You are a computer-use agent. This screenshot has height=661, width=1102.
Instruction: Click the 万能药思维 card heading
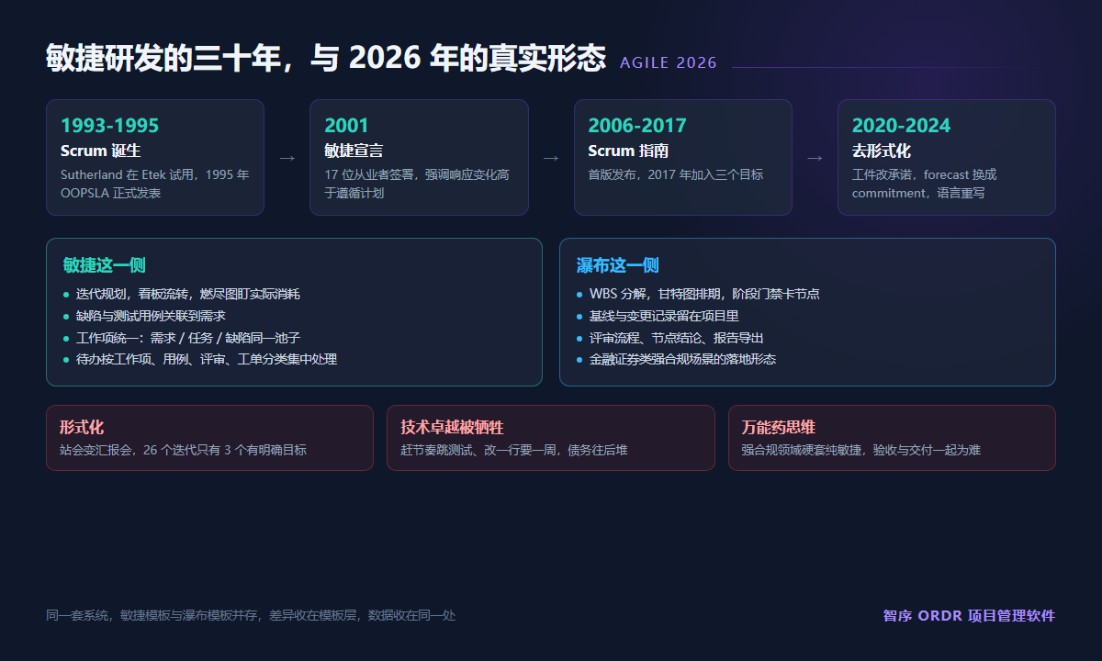click(779, 428)
